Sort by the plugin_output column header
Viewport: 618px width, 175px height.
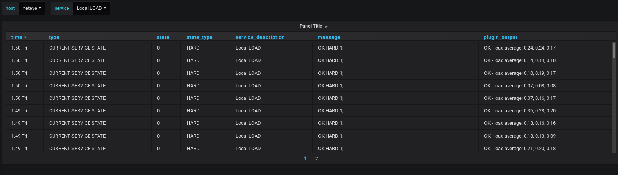[500, 37]
